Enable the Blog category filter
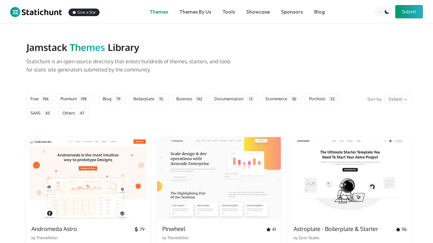This screenshot has width=433, height=243. pyautogui.click(x=112, y=99)
